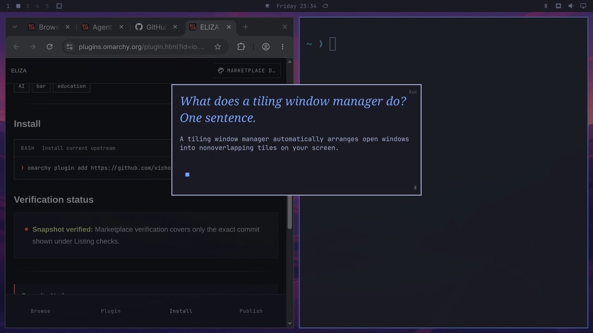The image size is (593, 333).
Task: Click the bar tag
Action: [41, 86]
